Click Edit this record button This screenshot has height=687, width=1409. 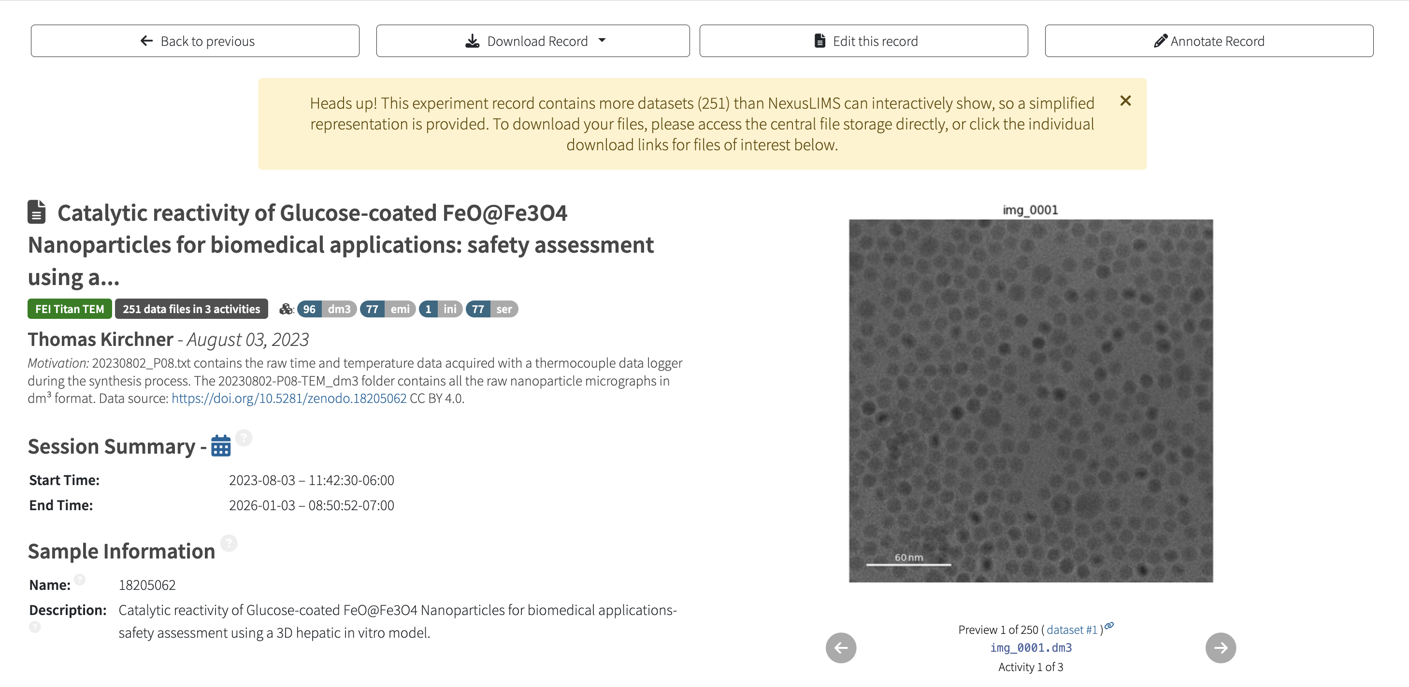863,41
